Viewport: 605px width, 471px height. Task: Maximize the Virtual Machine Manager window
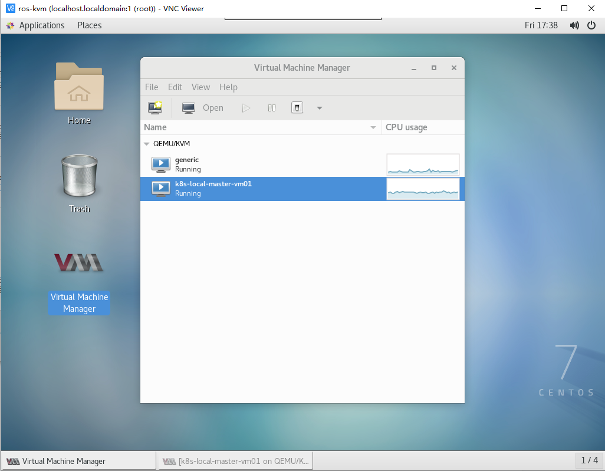(434, 68)
